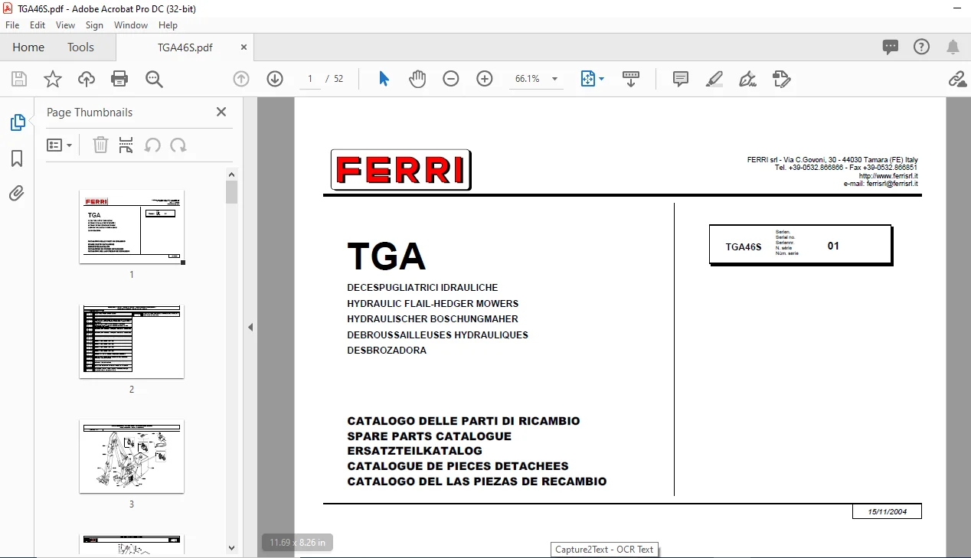This screenshot has height=558, width=971.
Task: Click the page number input field
Action: point(310,79)
